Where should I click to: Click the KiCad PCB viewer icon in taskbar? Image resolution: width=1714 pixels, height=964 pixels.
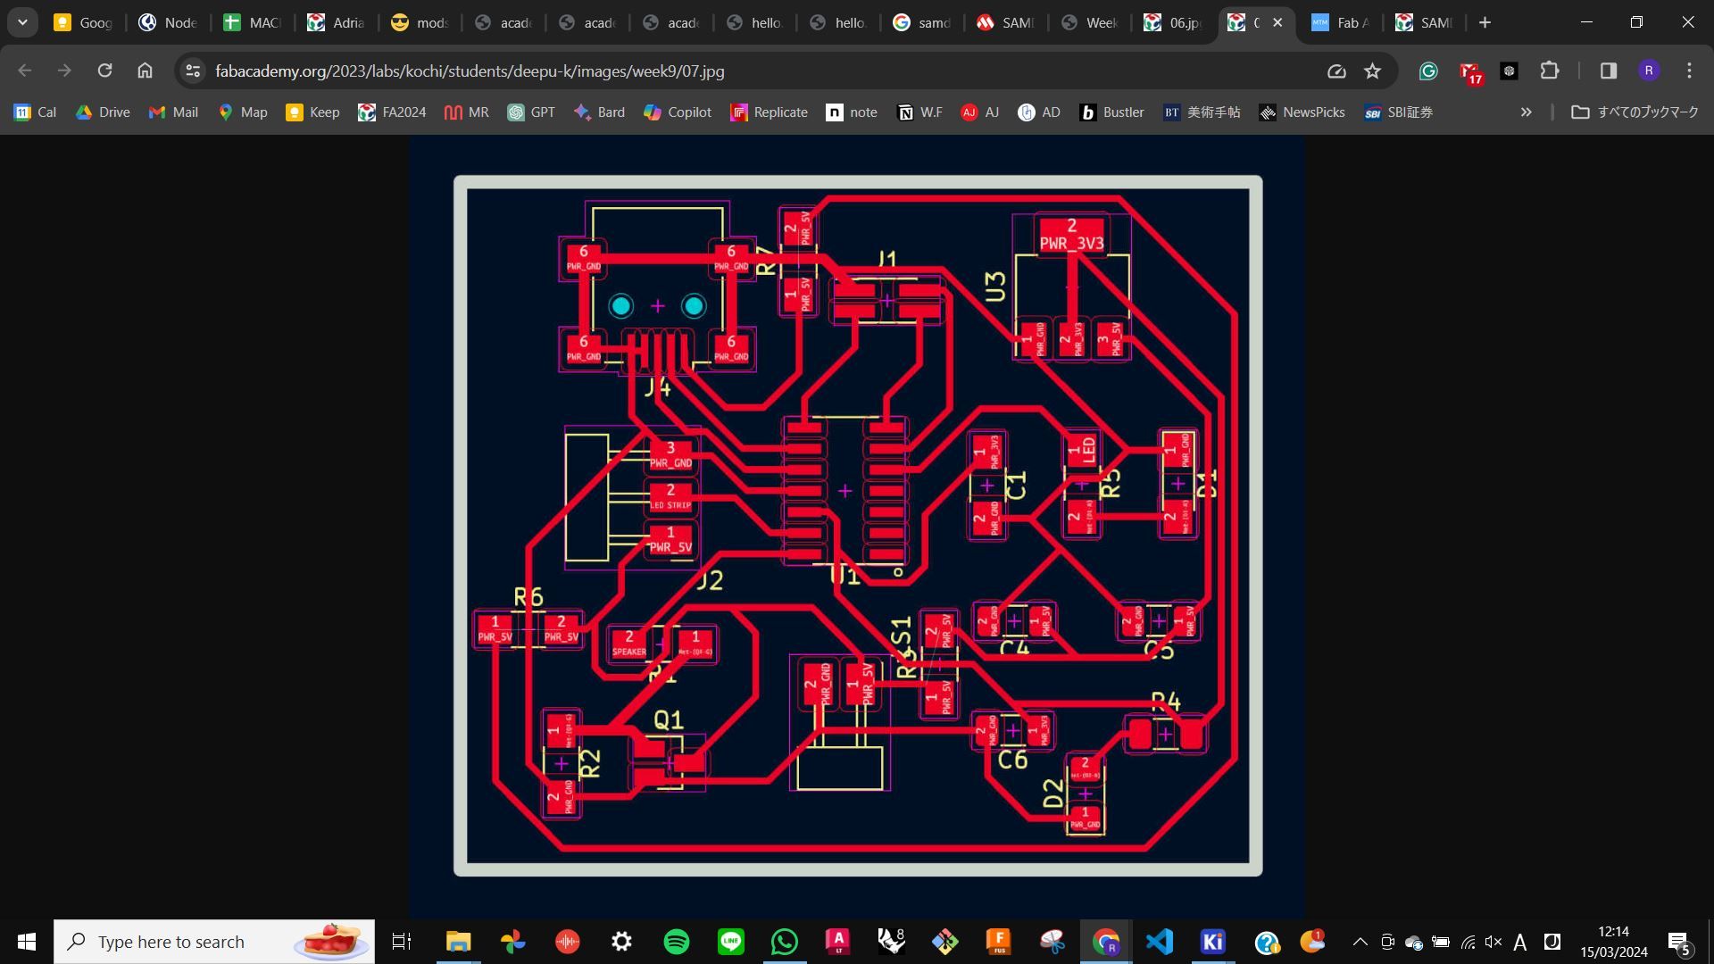point(1211,941)
